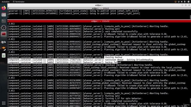
Task: Close the Terminator window
Action: tap(189, 5)
